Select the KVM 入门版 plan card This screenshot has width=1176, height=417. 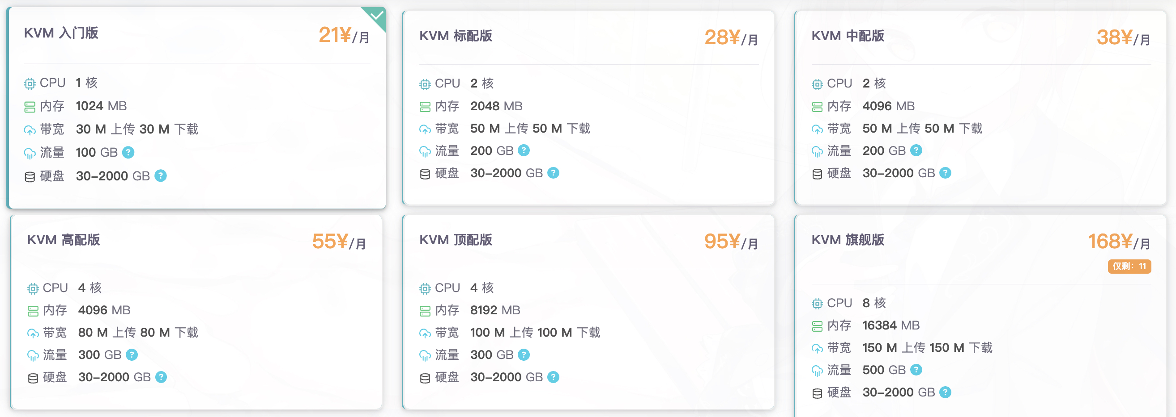point(196,108)
